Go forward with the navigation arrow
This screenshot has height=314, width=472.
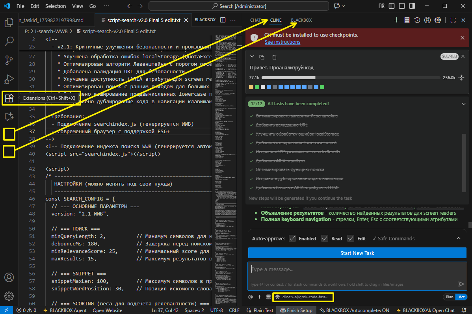140,6
